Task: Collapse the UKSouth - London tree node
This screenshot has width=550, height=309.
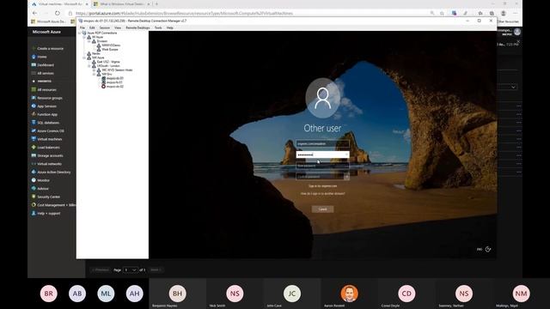Action: click(x=89, y=66)
